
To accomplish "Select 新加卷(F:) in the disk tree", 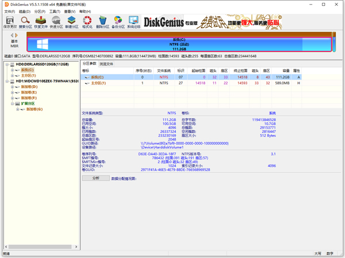I will tap(29, 98).
